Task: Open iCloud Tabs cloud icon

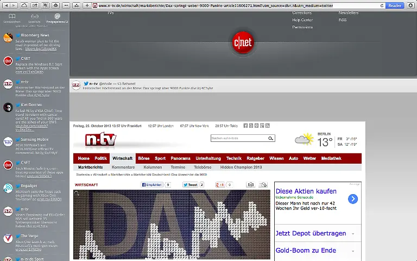Action: 24,5
